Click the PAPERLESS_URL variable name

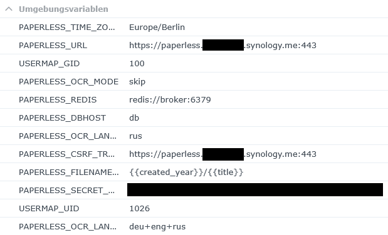point(53,46)
